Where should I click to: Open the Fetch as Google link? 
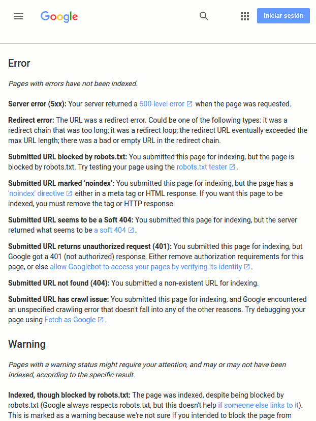coord(70,320)
